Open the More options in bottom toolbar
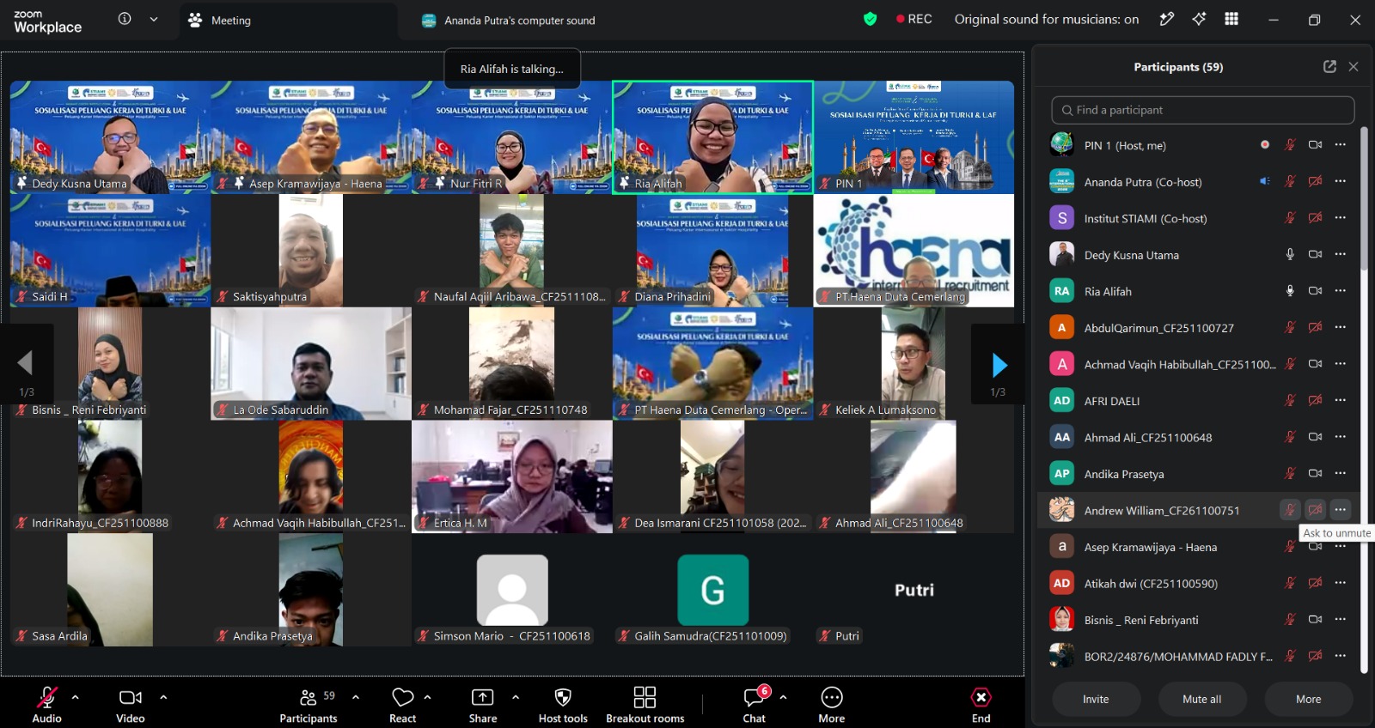The width and height of the screenshot is (1375, 728). point(831,705)
